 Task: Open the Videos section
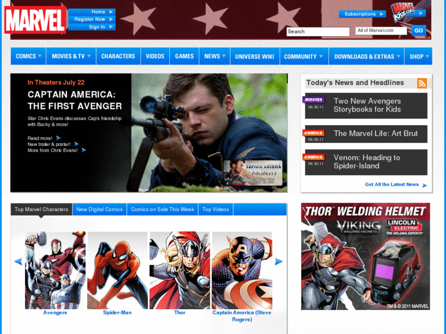tap(155, 56)
